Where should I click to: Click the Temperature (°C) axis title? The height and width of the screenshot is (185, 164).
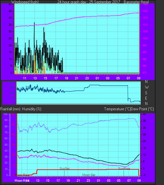click(x=117, y=109)
